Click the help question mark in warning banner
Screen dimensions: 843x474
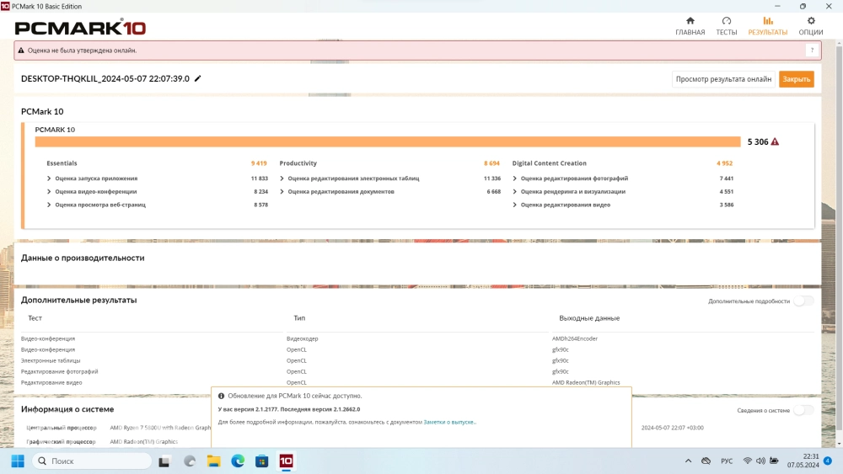point(812,51)
